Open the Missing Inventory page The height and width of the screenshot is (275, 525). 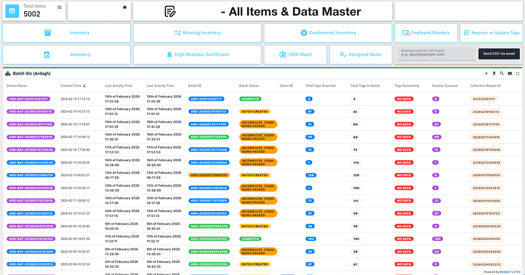click(197, 33)
